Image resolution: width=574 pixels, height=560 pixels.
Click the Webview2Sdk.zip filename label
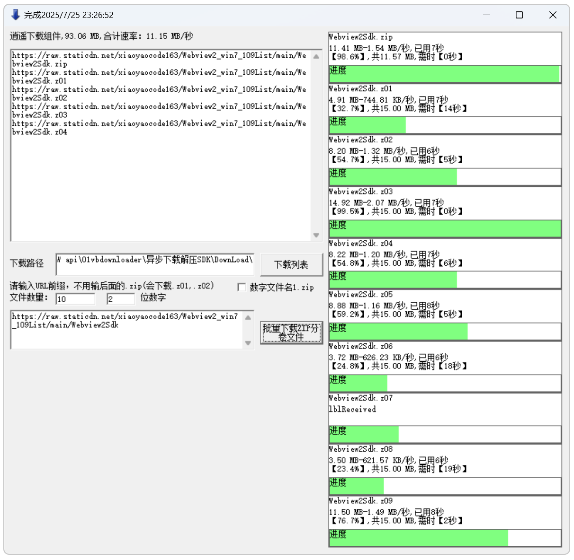click(361, 37)
